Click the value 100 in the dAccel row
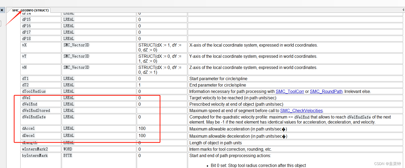This screenshot has width=405, height=168. pos(142,128)
